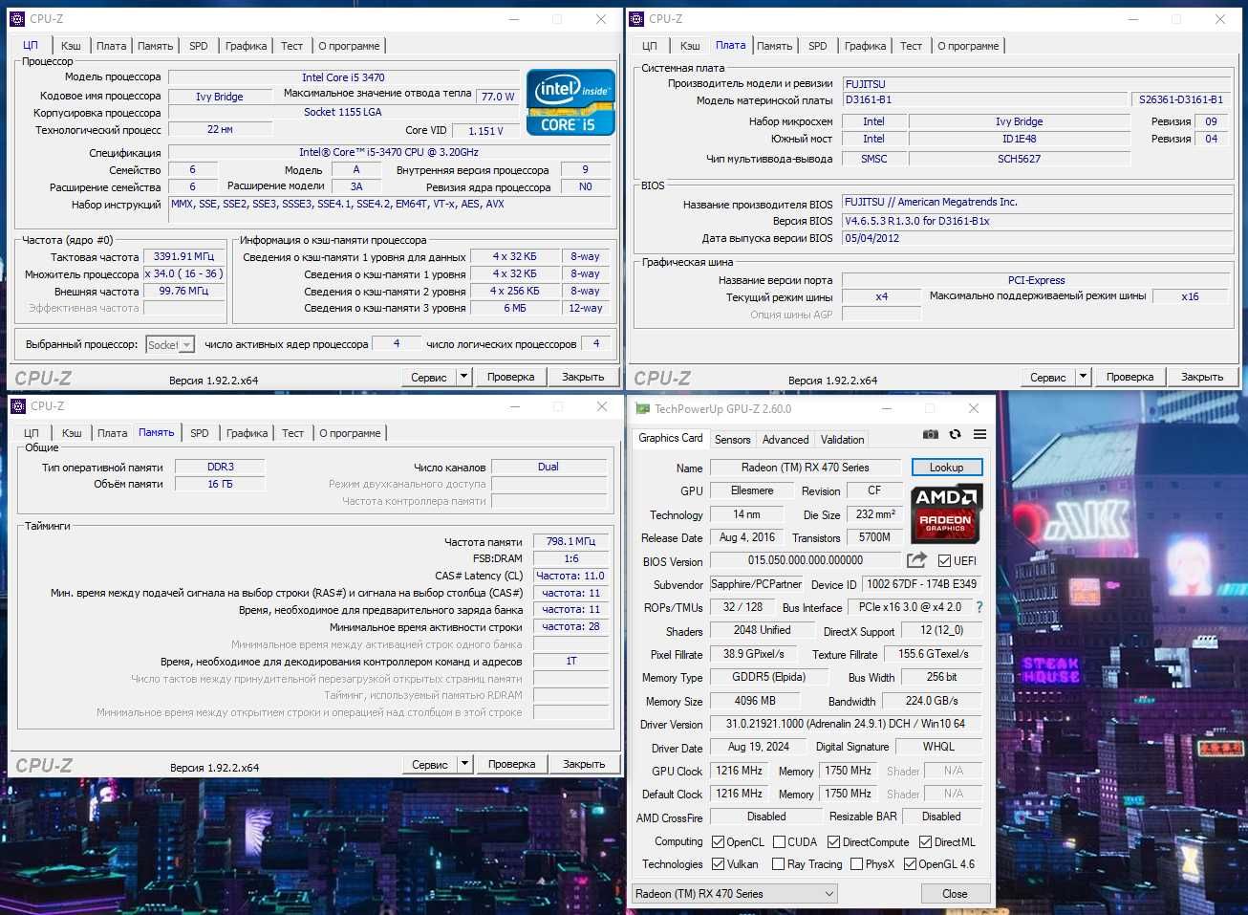The image size is (1248, 915).
Task: Open Radeon RX 470 Series GPU selector dropdown
Action: coord(735,894)
